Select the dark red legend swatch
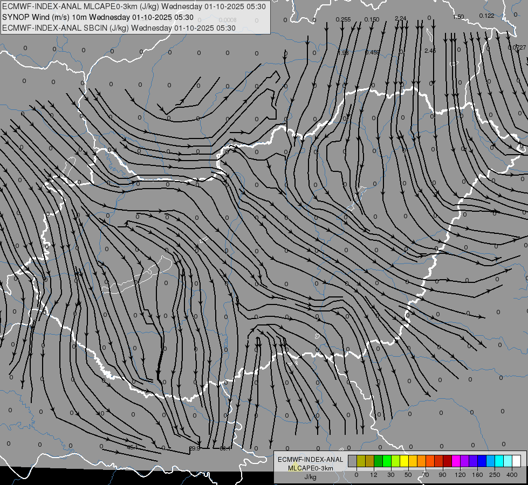528x485 pixels. click(448, 461)
